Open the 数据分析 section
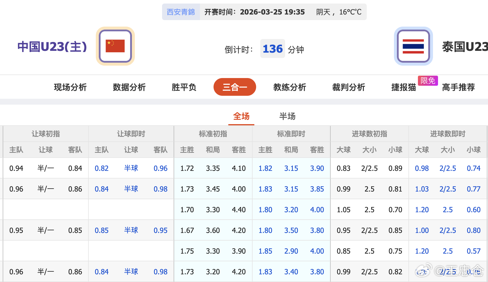The image size is (488, 282). (128, 87)
